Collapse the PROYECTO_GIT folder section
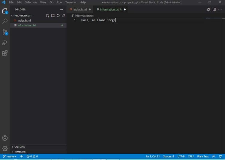 pos(23,16)
